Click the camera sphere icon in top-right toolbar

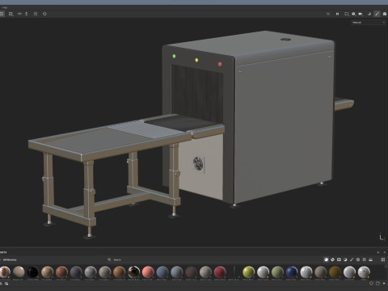click(353, 14)
